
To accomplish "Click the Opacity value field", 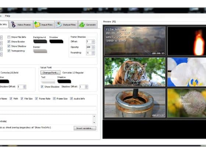I will [x=89, y=47].
